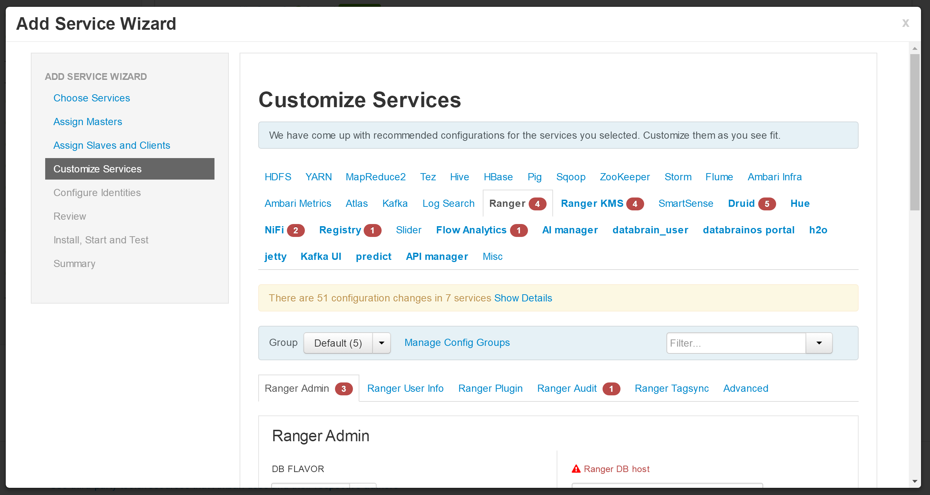930x495 pixels.
Task: Go back to the Assign Masters step
Action: click(88, 122)
